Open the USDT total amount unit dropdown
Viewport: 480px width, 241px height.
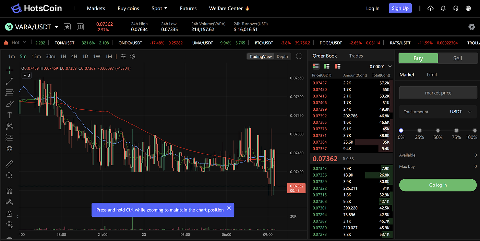point(461,112)
